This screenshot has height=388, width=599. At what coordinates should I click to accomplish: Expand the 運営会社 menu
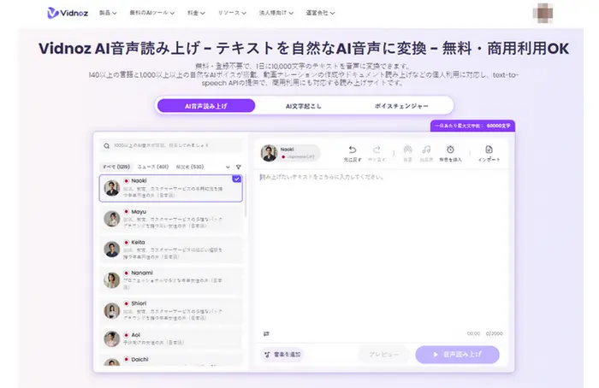pyautogui.click(x=320, y=13)
